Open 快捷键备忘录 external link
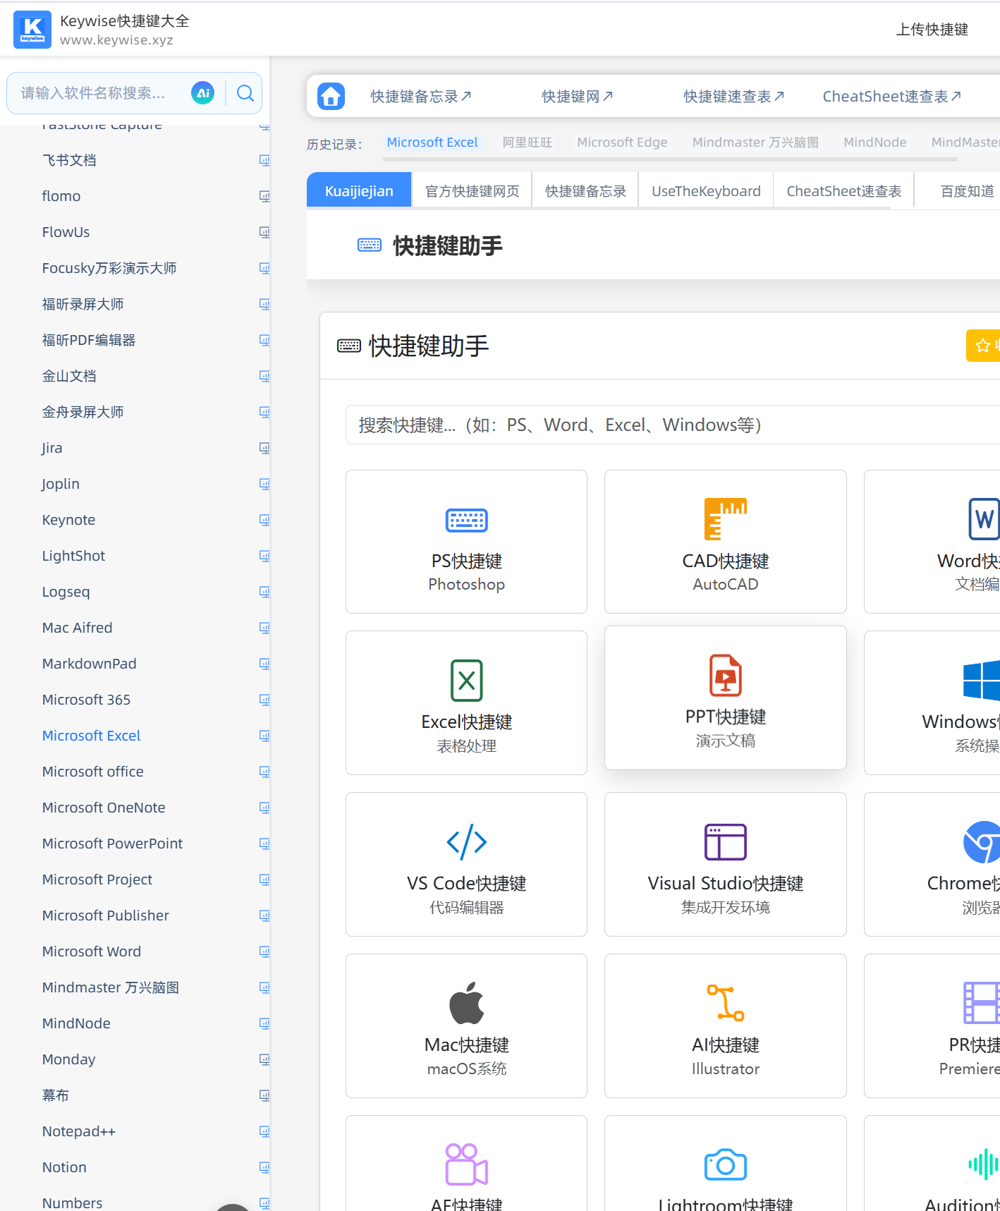 (421, 96)
